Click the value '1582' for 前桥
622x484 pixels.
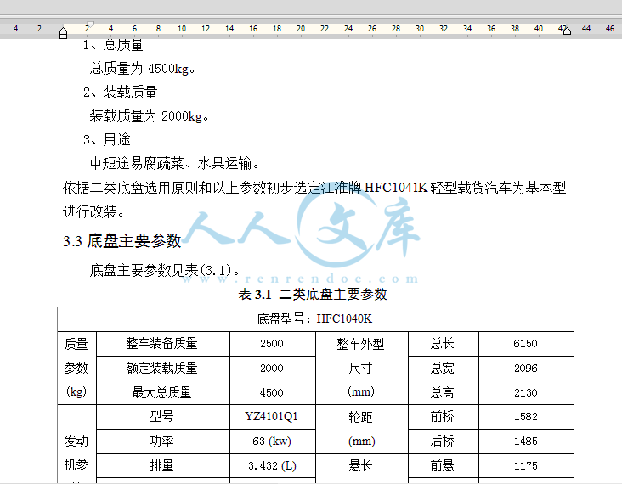coord(526,417)
